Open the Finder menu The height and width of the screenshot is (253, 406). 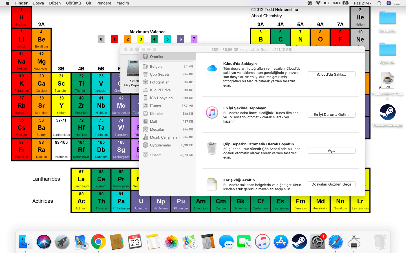click(x=21, y=3)
